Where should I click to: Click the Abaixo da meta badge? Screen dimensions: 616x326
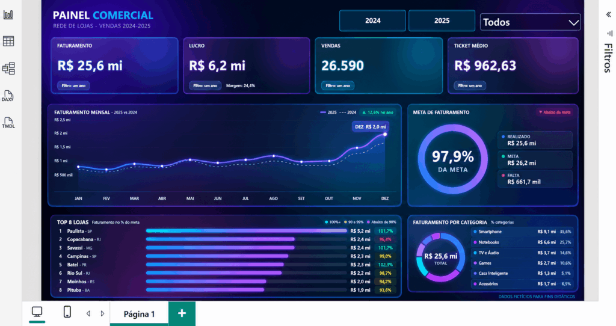click(554, 112)
